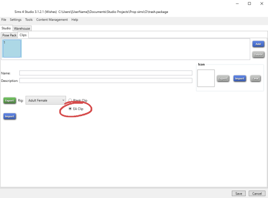Select clip thumbnail number 1
The image size is (268, 198).
pos(12,49)
